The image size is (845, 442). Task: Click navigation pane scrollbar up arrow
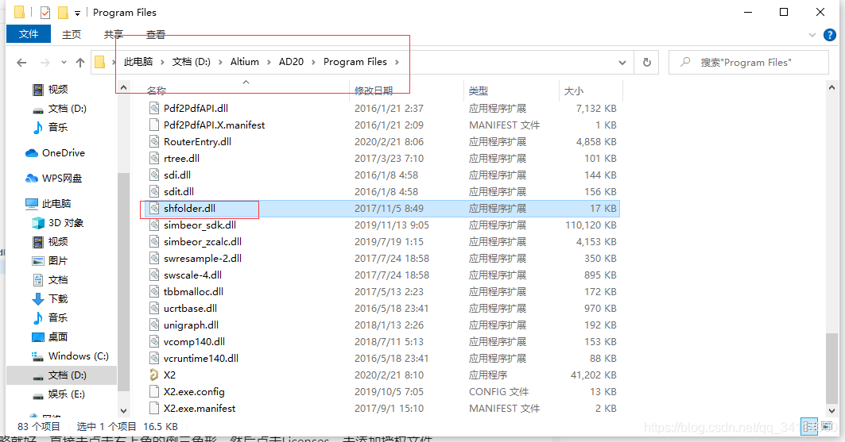(123, 87)
